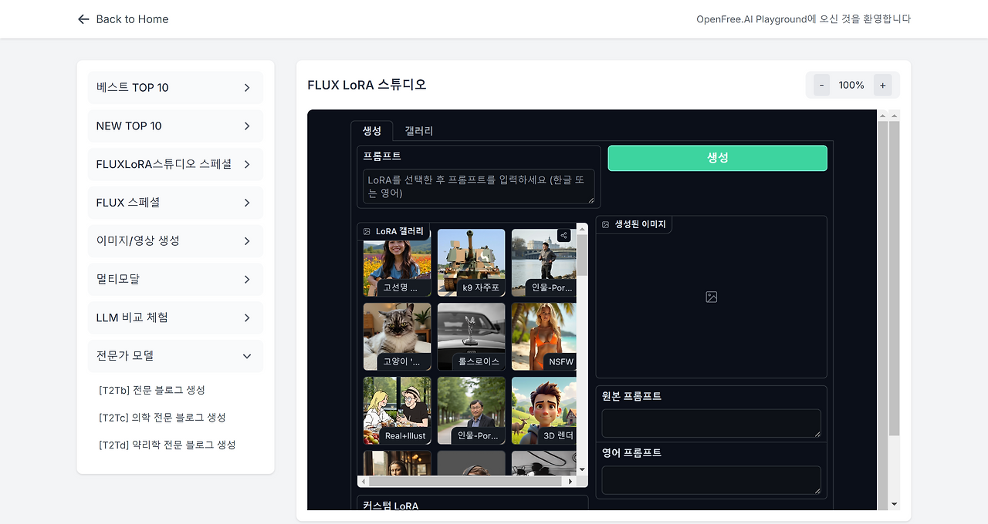The image size is (988, 524).
Task: Switch to the 갤러리 tab
Action: (419, 131)
